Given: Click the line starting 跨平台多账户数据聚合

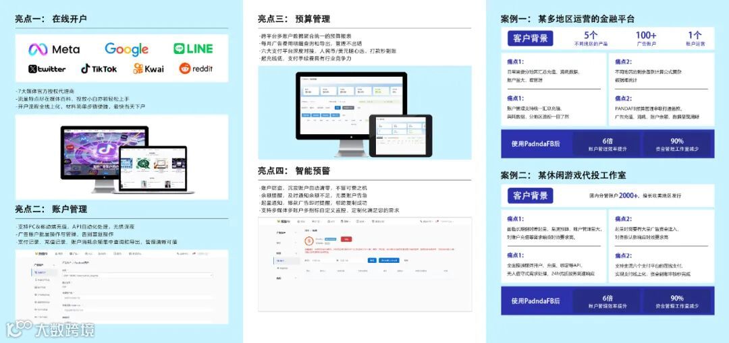Looking at the screenshot, I should tap(305, 36).
